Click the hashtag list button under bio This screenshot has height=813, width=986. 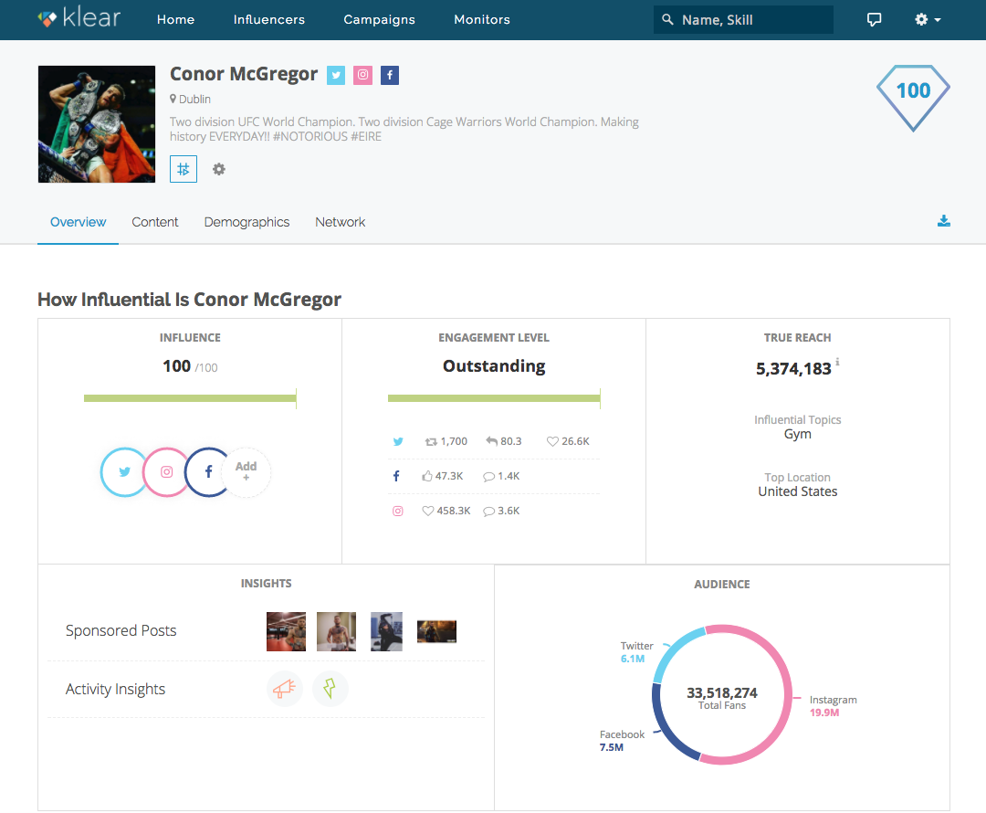point(184,169)
